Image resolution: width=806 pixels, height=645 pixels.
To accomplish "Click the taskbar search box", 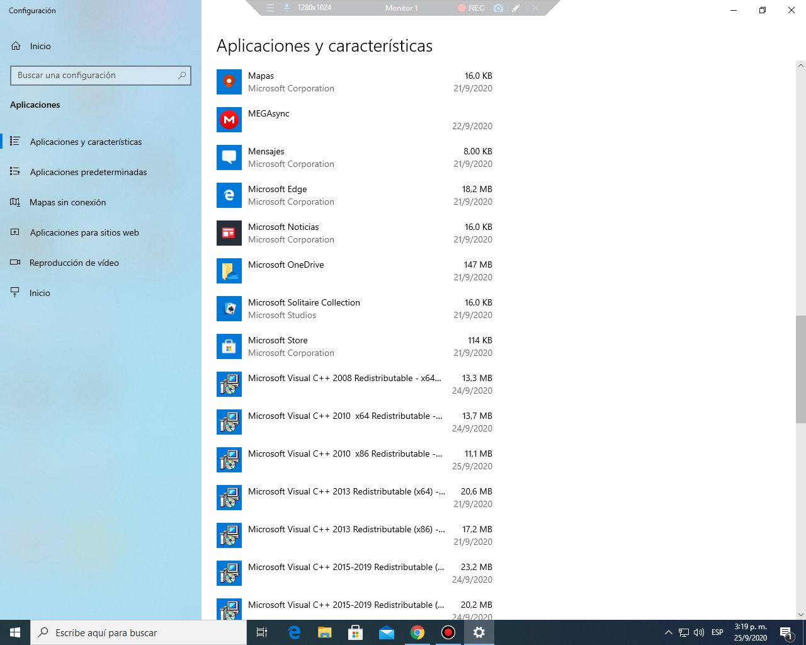I will pos(139,632).
